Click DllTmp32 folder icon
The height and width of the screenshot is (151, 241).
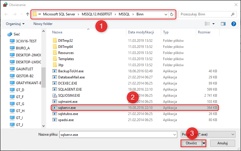[x=55, y=40]
